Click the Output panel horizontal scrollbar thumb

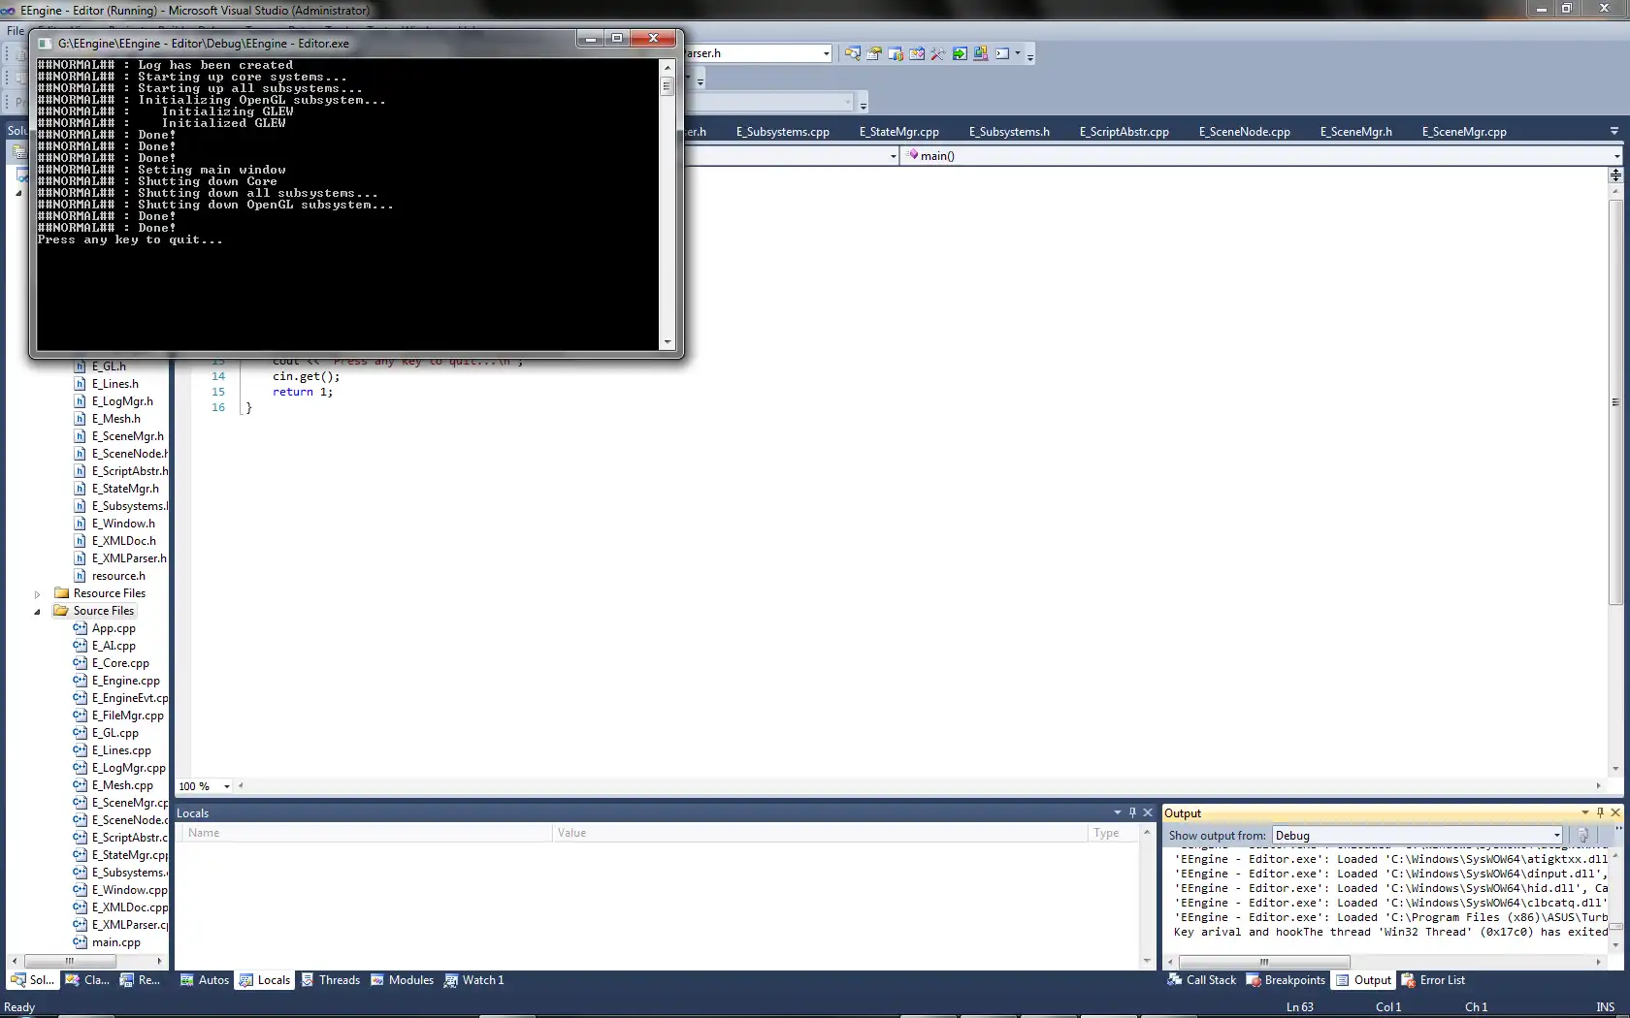click(1263, 962)
